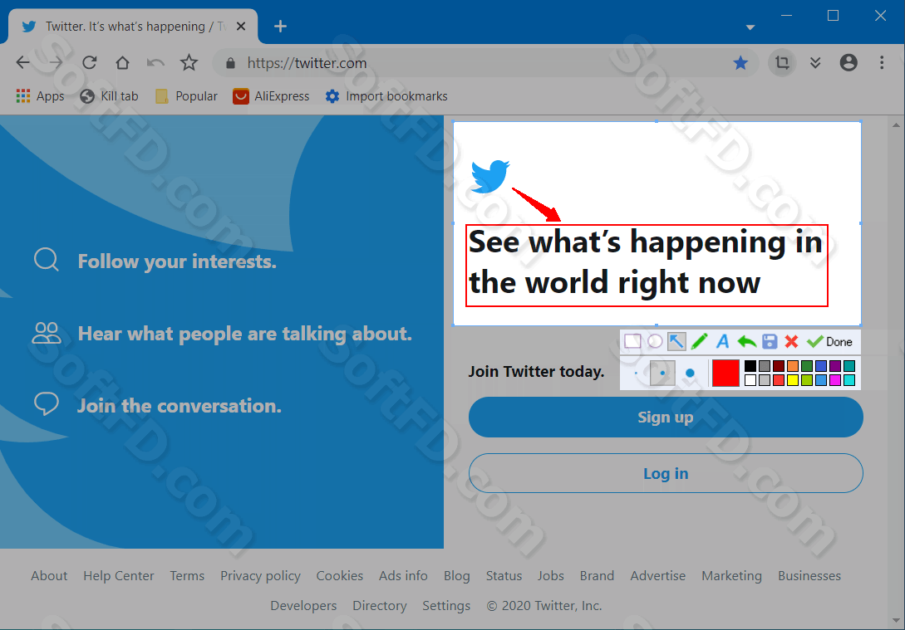Pick the black color swatch

(750, 366)
